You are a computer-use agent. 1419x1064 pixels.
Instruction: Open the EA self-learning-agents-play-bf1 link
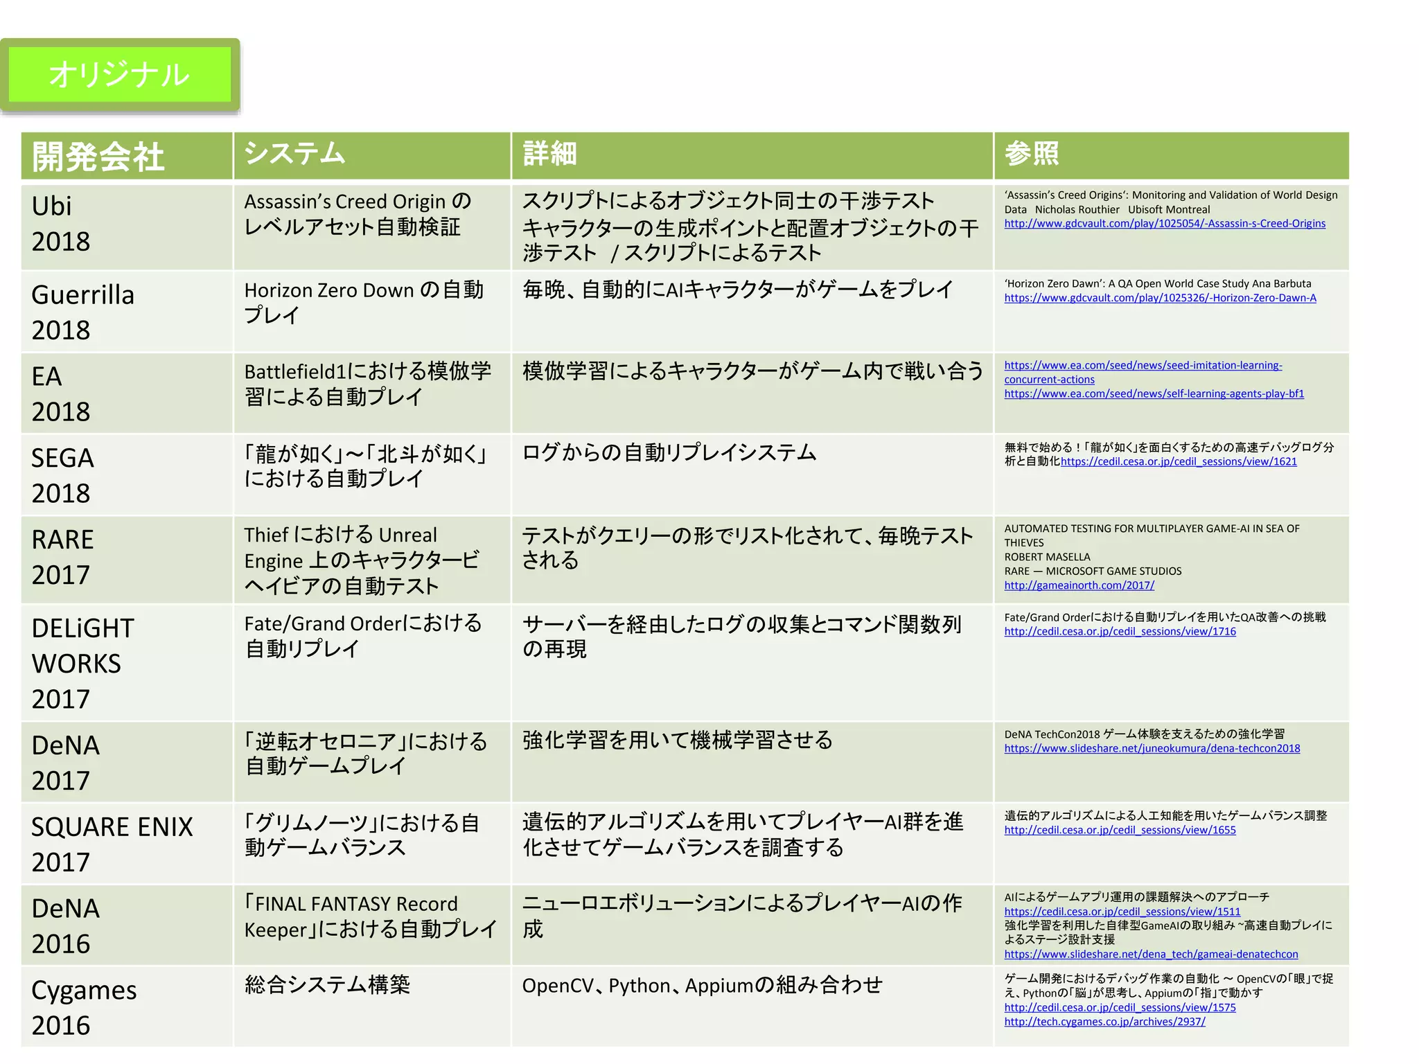[1154, 394]
